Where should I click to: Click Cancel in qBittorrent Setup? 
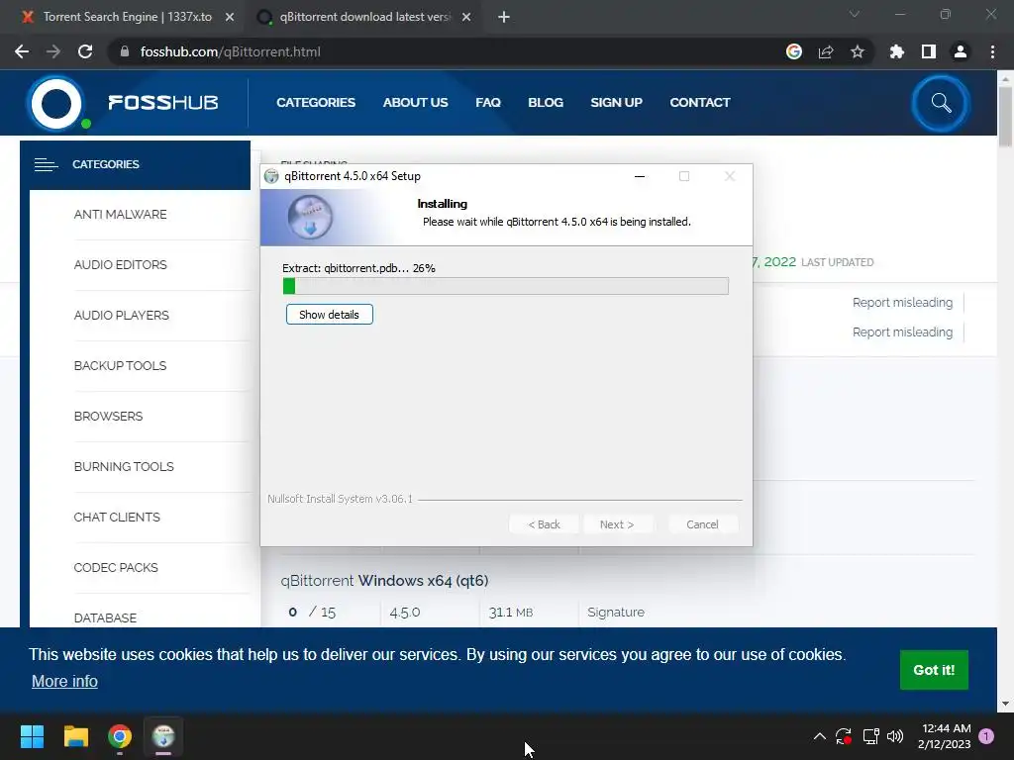tap(702, 524)
